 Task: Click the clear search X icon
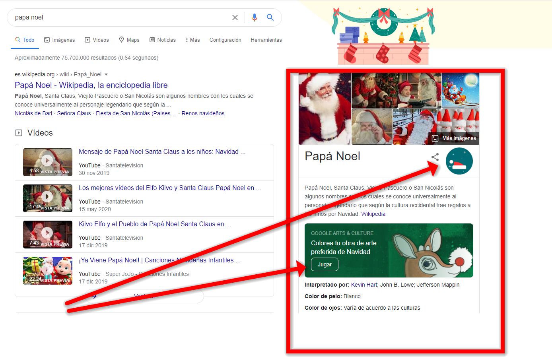235,17
